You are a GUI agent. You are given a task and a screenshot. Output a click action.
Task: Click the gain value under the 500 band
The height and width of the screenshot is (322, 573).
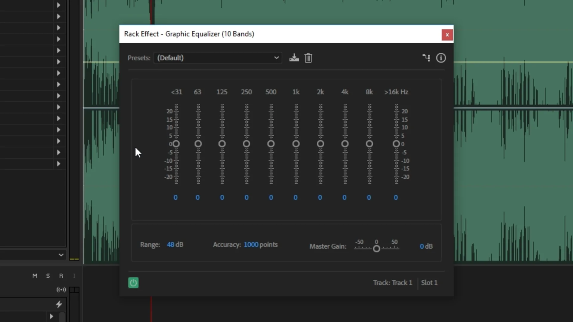271,197
